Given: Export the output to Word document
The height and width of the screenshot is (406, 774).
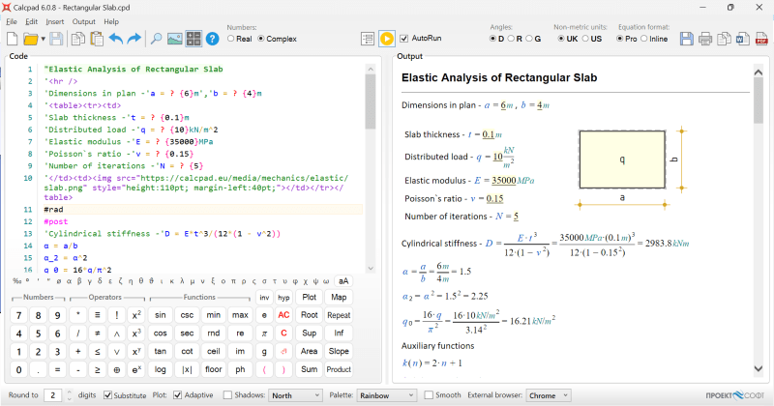Looking at the screenshot, I should tap(743, 39).
